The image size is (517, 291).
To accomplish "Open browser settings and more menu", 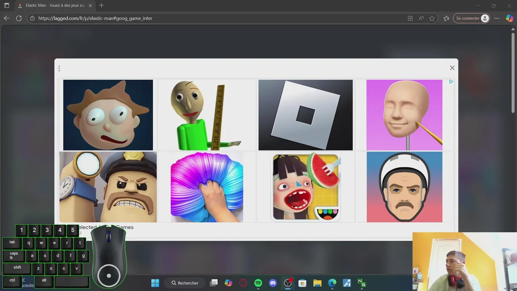I will 497,18.
